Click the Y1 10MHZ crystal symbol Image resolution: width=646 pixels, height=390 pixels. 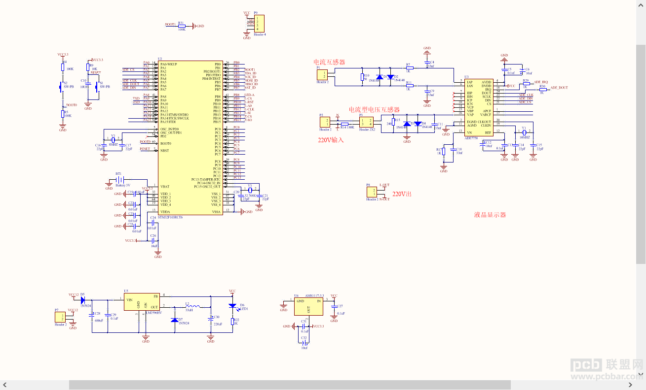pyautogui.click(x=524, y=132)
